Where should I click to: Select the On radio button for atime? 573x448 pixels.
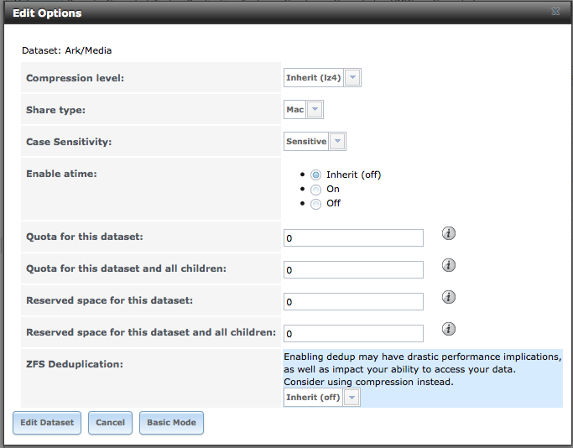(315, 189)
